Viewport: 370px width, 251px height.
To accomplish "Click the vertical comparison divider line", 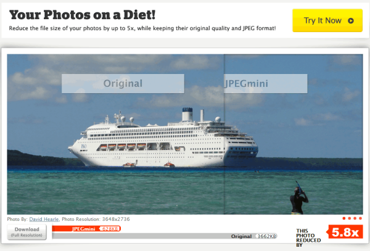I will [224, 134].
